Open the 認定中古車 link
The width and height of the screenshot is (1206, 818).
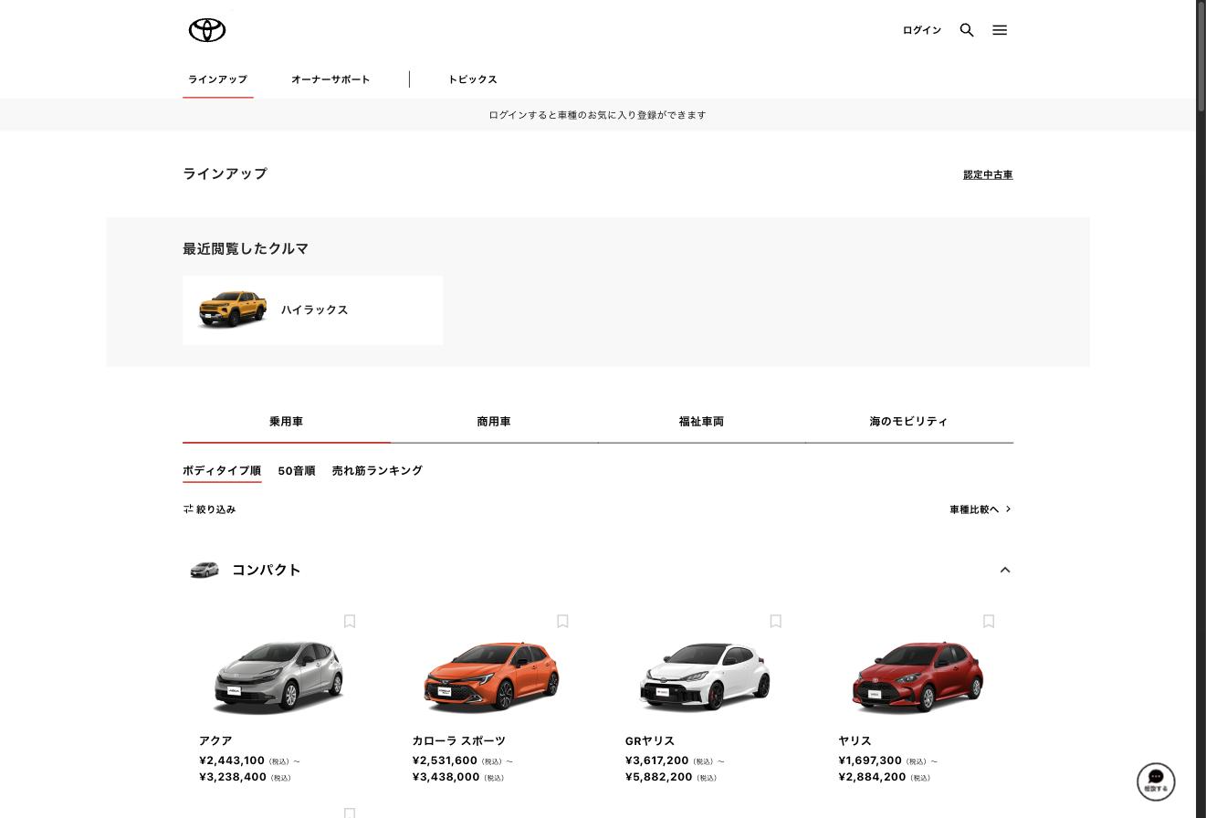point(988,174)
